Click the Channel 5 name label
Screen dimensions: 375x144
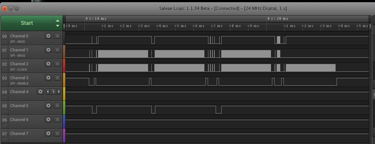coord(19,106)
